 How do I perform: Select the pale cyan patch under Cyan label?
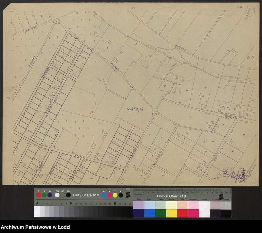149,205
